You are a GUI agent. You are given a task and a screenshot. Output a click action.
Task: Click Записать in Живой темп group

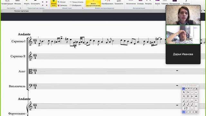(x=62, y=5)
